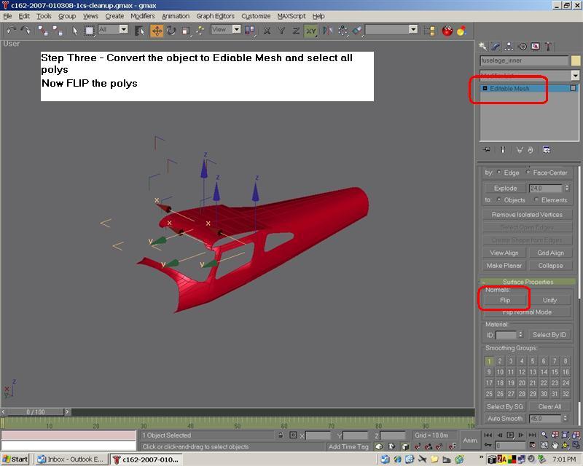The width and height of the screenshot is (583, 466).
Task: Adjust the Material ID spinner
Action: coord(520,334)
